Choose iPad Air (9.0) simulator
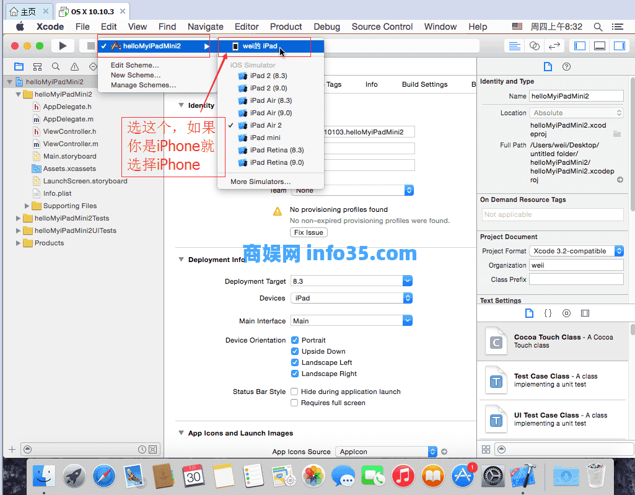Viewport: 635px width, 495px height. 271,113
